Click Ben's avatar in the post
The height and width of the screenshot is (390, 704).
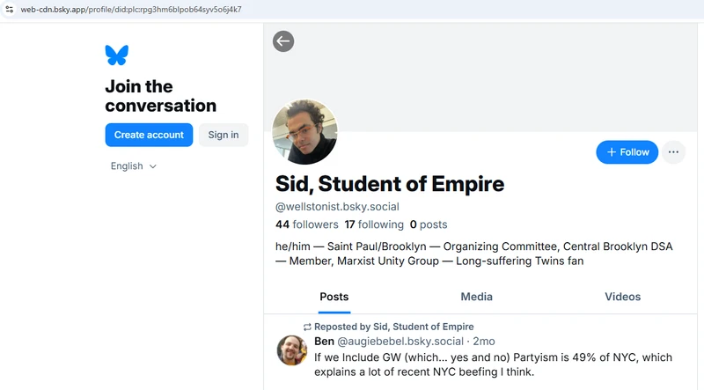tap(292, 350)
